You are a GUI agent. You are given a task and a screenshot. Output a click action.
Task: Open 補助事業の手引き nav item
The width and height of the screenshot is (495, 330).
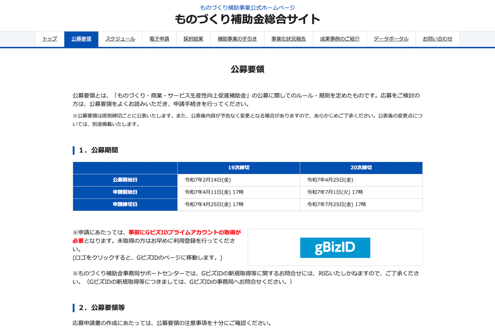point(237,39)
